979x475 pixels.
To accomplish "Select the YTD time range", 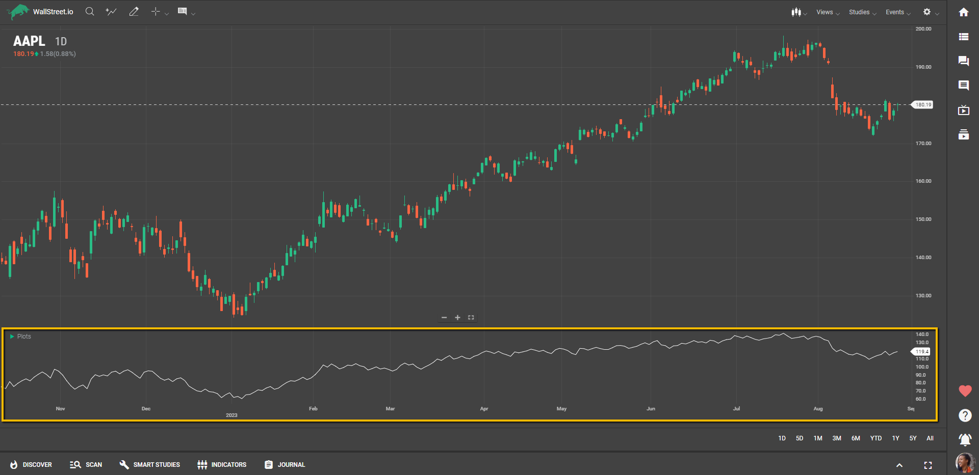I will pos(875,438).
